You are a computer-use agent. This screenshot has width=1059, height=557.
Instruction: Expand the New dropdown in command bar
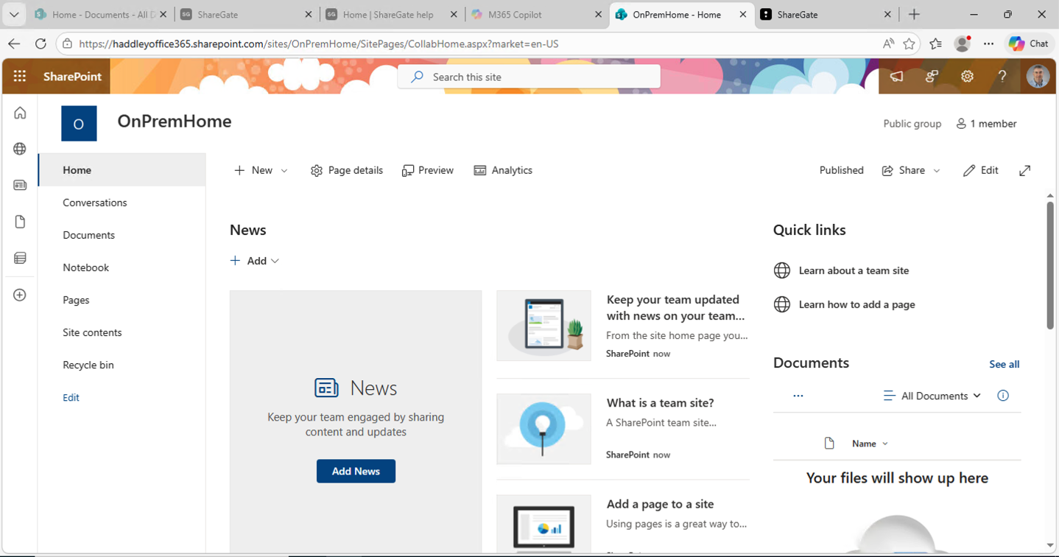pyautogui.click(x=284, y=171)
